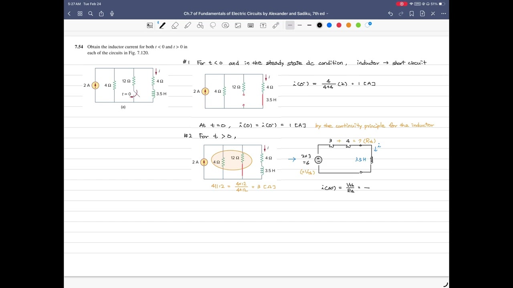Select the Highlighter tool
Screen dimensions: 513x288
click(188, 25)
